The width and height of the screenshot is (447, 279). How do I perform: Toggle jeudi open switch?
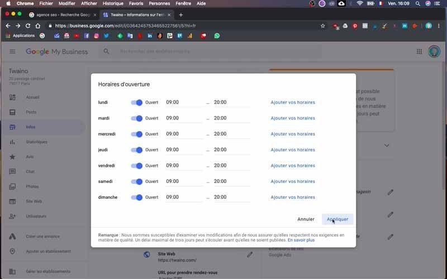[x=136, y=150]
